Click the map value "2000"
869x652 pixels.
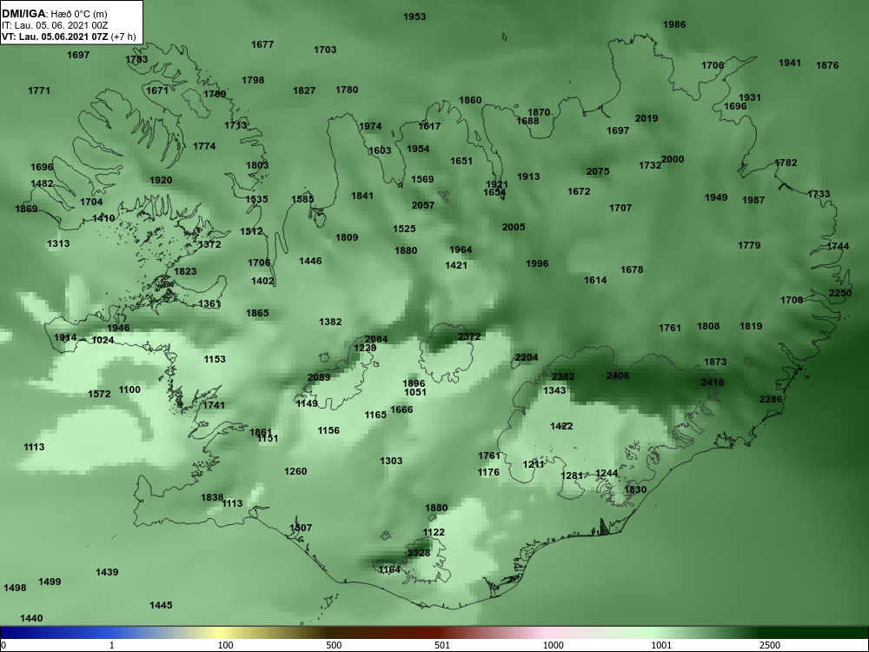tap(673, 159)
